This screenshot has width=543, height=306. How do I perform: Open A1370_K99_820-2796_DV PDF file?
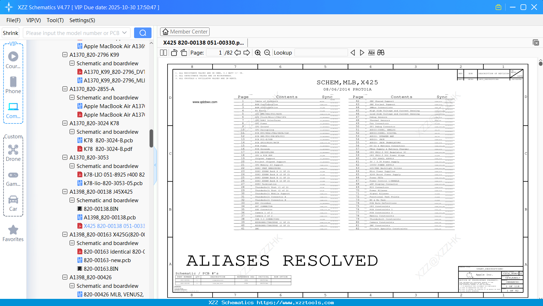pos(111,72)
